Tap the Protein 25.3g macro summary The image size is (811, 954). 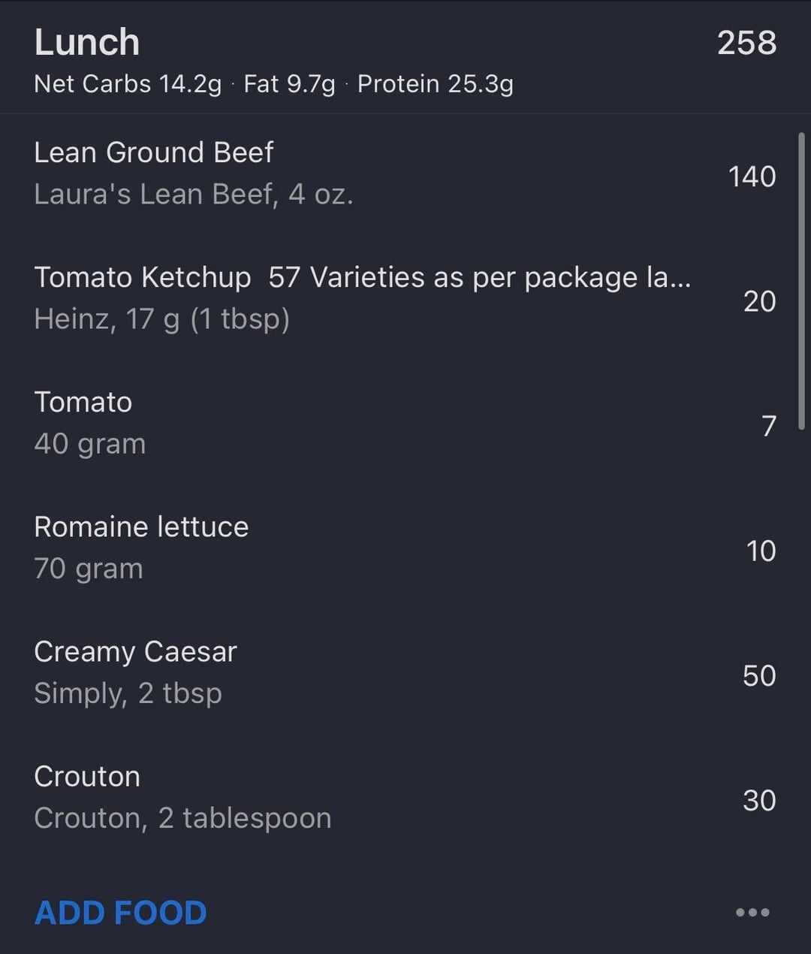(435, 84)
